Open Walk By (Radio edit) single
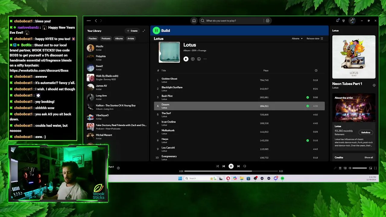This screenshot has height=217, width=386. [x=116, y=77]
